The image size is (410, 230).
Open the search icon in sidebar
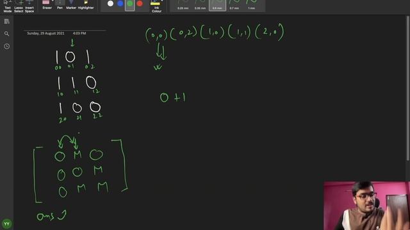[x=7, y=34]
